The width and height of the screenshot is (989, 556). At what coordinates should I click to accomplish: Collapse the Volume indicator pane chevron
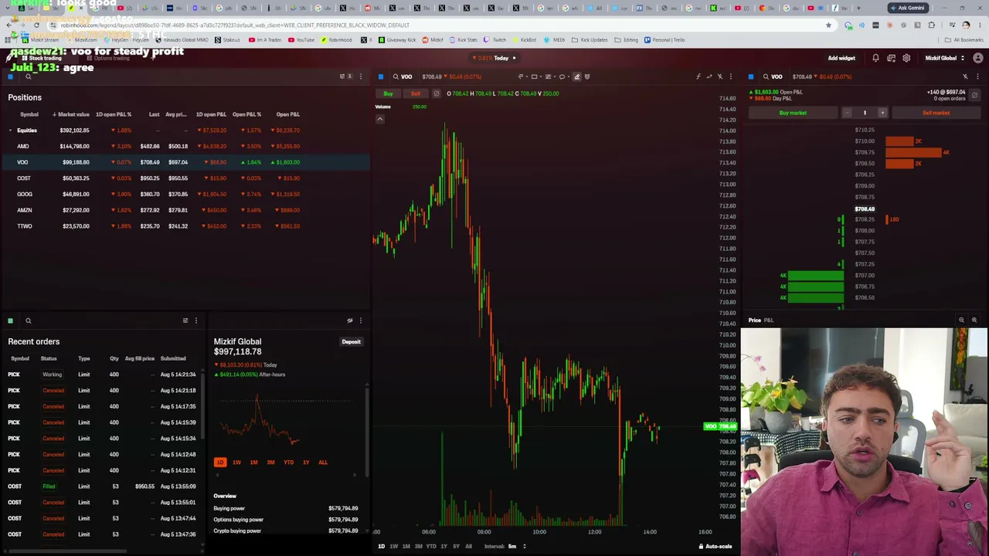pos(379,119)
